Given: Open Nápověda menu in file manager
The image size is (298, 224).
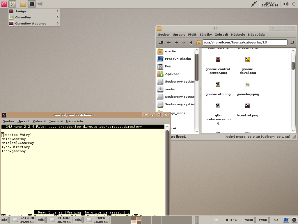Looking at the screenshot, I should pos(256,34).
